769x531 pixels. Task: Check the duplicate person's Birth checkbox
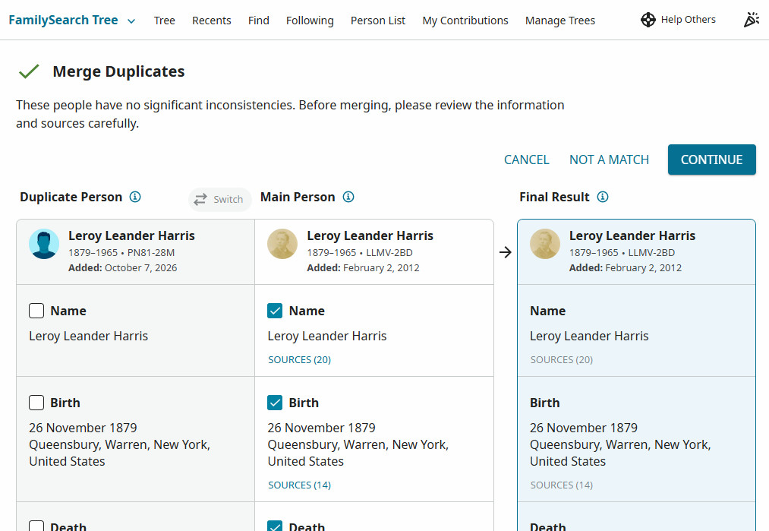point(36,403)
